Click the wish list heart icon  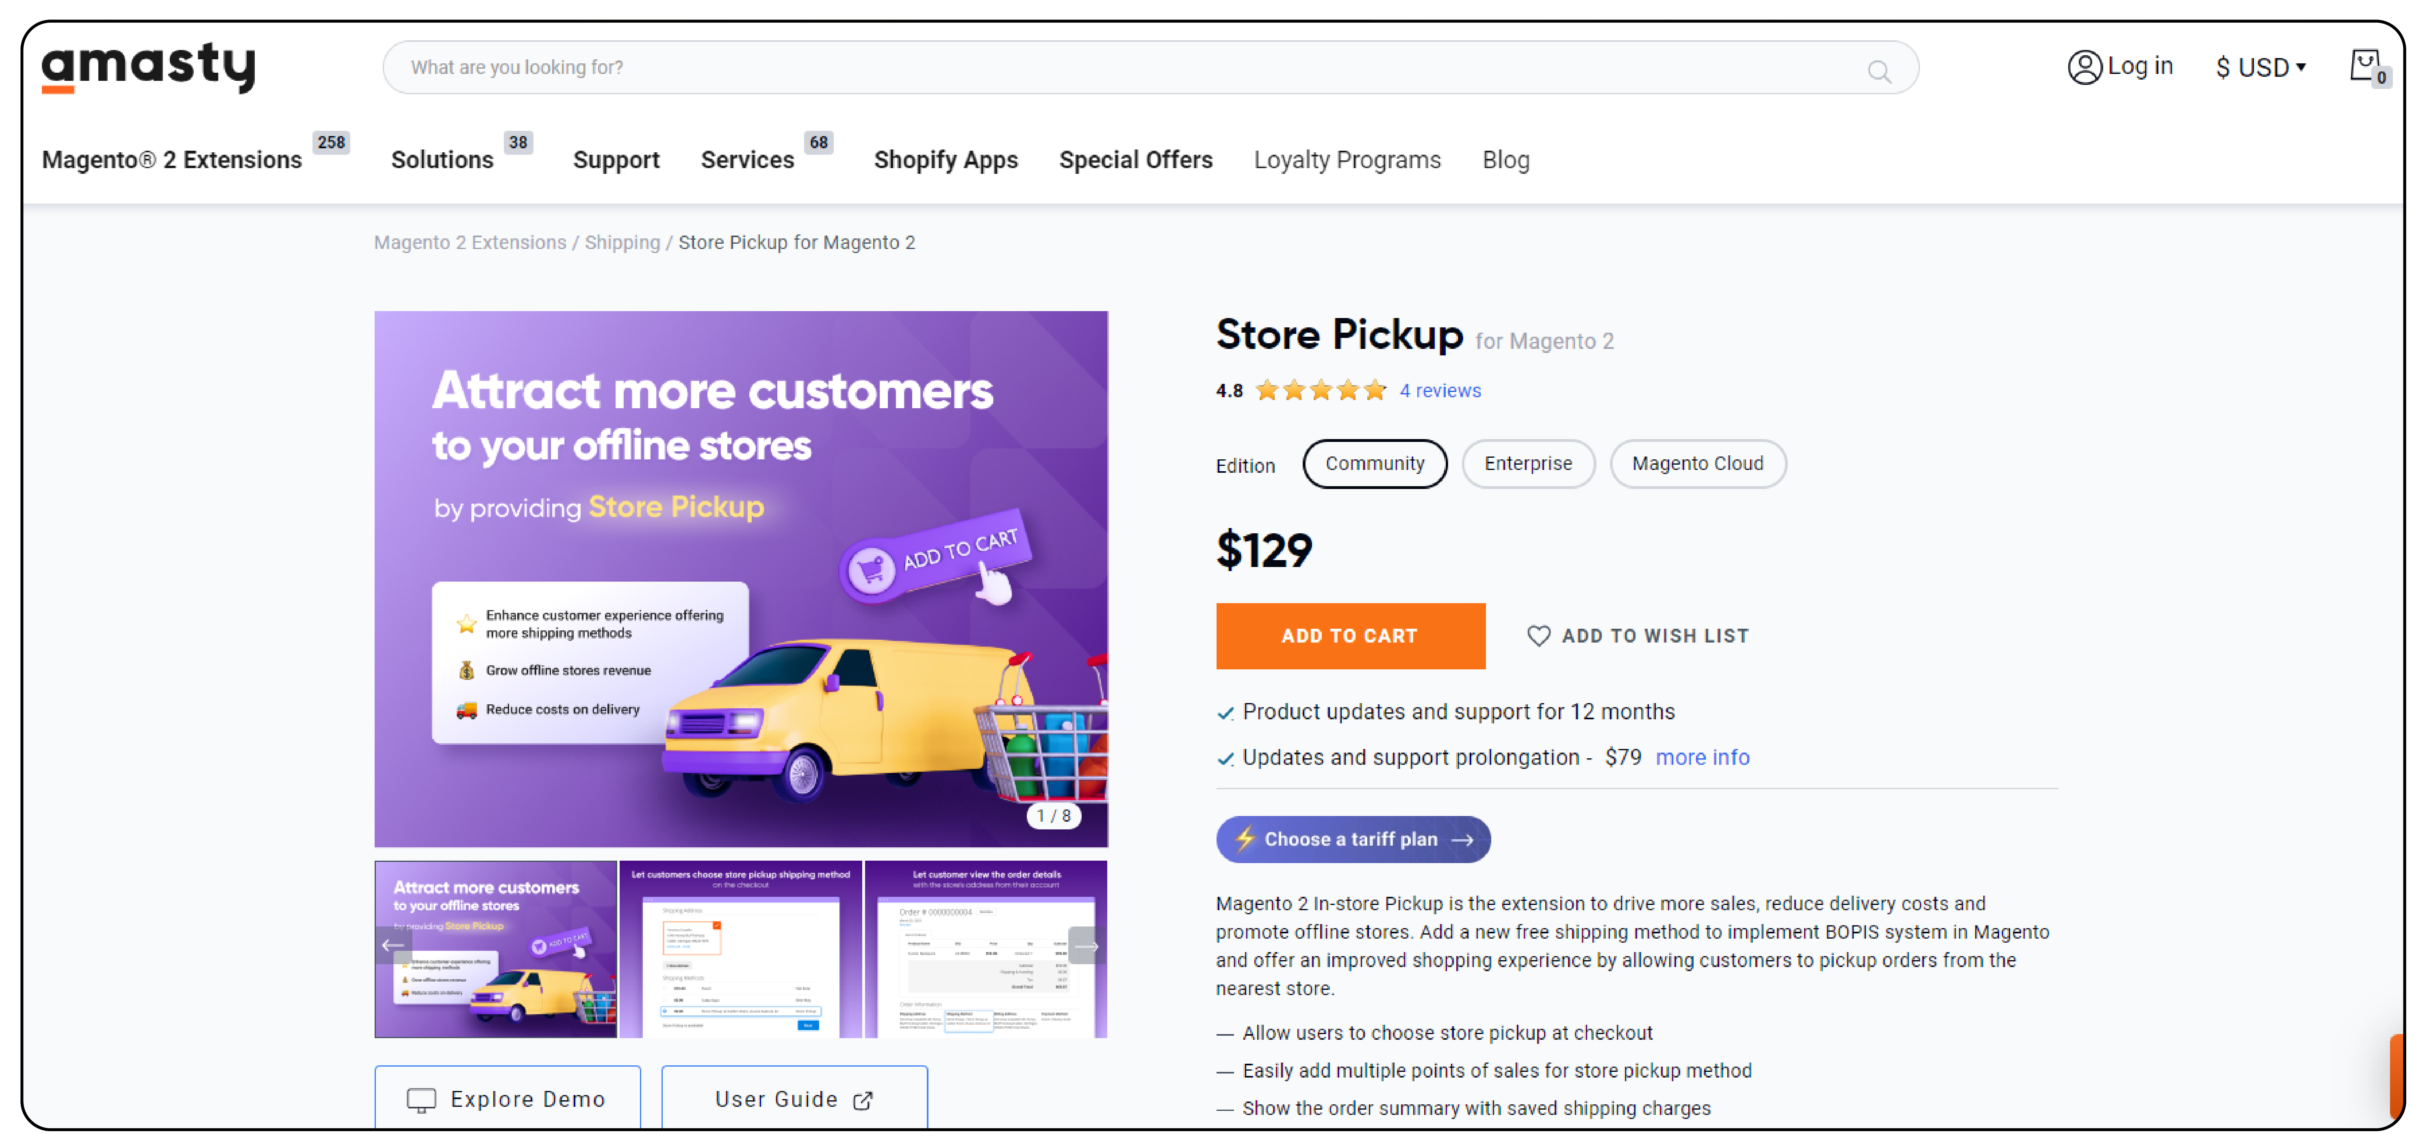pyautogui.click(x=1538, y=636)
